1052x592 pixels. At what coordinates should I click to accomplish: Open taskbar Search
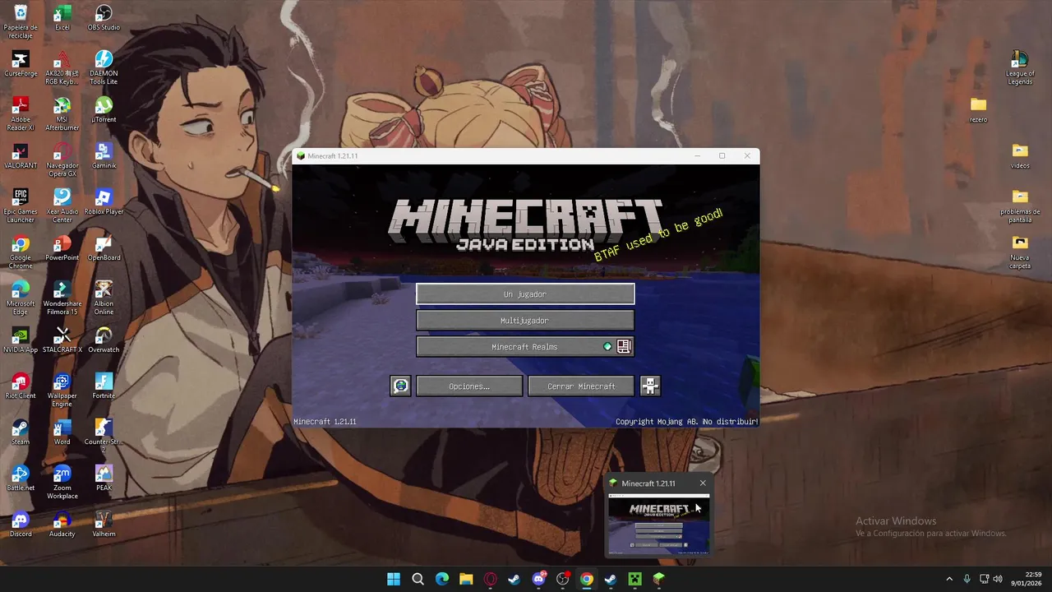(418, 579)
